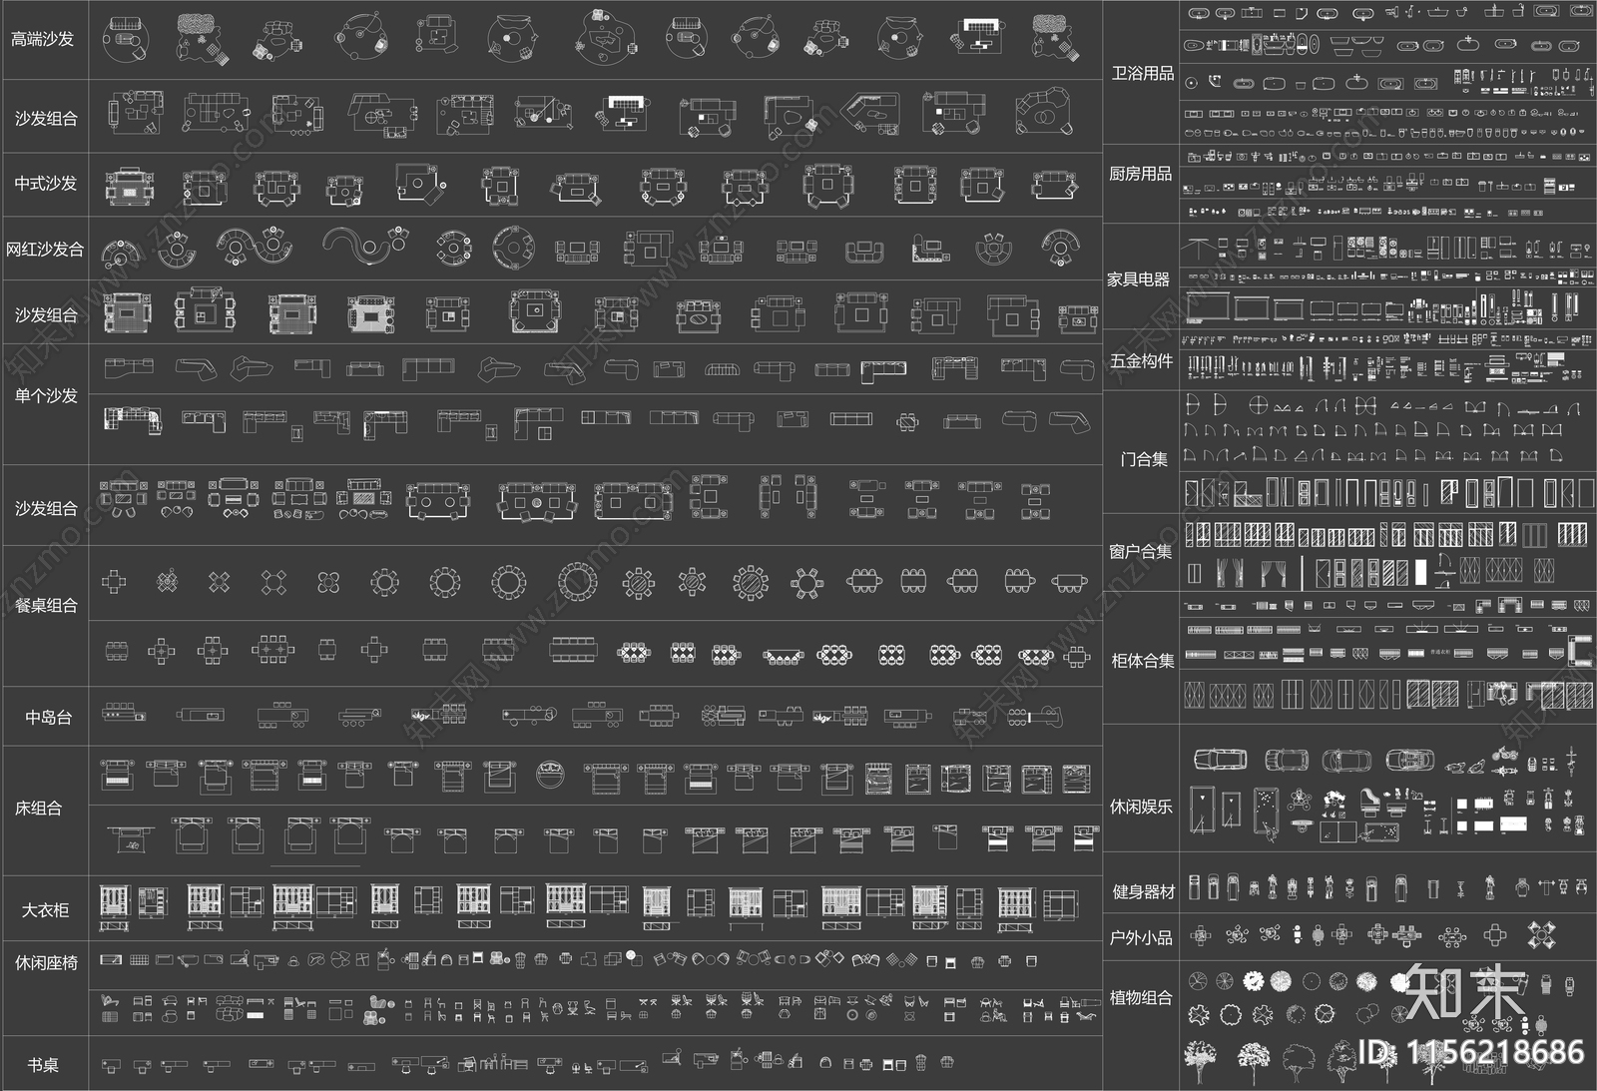Click the 柜体合集 category label
The height and width of the screenshot is (1091, 1597).
pos(1142,661)
